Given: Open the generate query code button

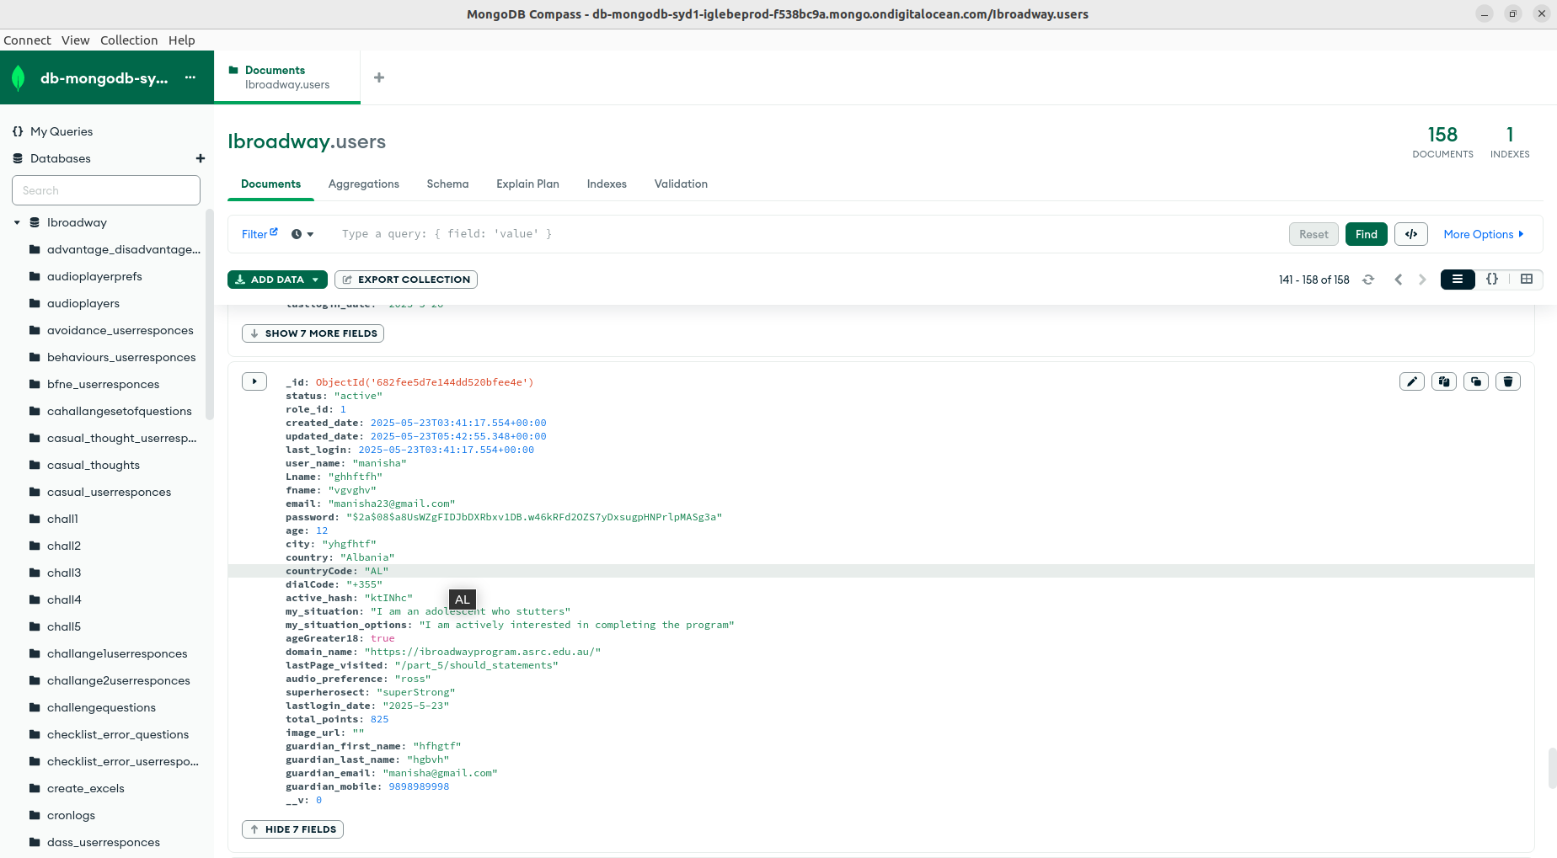Looking at the screenshot, I should (x=1411, y=234).
